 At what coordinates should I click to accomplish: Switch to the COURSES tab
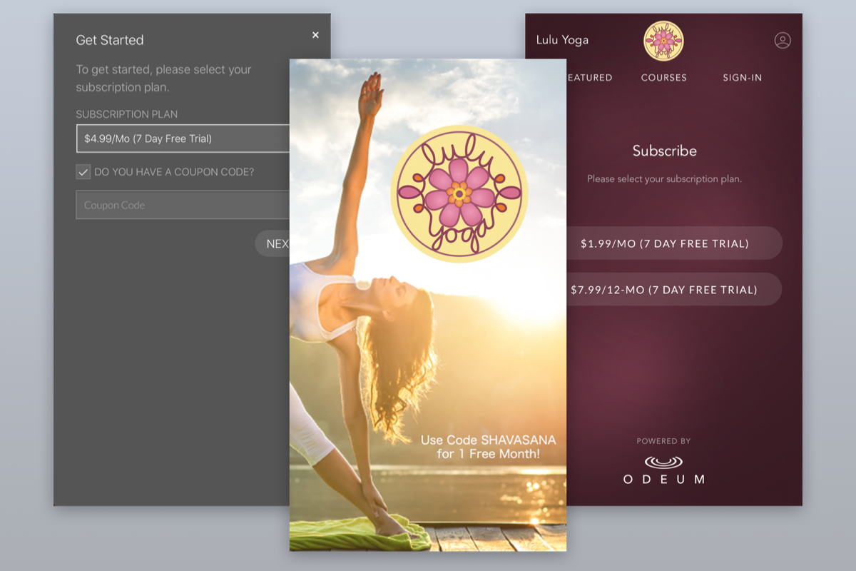tap(663, 78)
